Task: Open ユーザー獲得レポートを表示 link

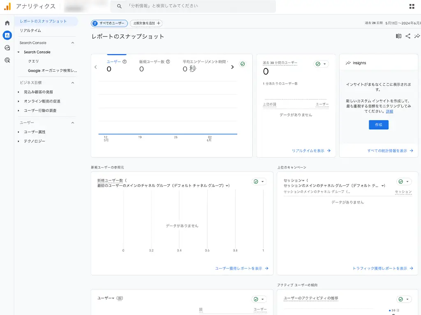Action: click(242, 268)
